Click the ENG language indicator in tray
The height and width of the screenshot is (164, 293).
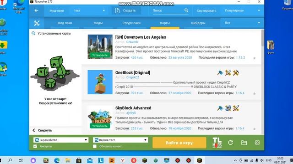coord(269,160)
